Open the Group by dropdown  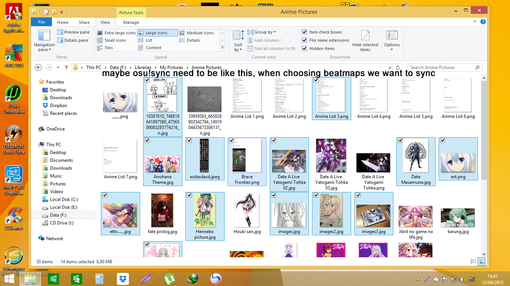pyautogui.click(x=262, y=32)
